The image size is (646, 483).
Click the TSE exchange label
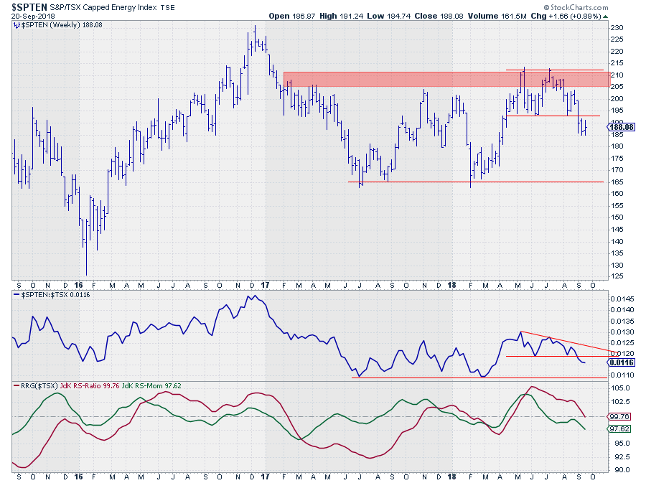(x=167, y=7)
